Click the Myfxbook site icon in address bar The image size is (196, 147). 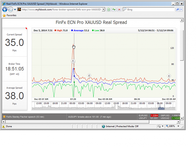click(x=19, y=9)
